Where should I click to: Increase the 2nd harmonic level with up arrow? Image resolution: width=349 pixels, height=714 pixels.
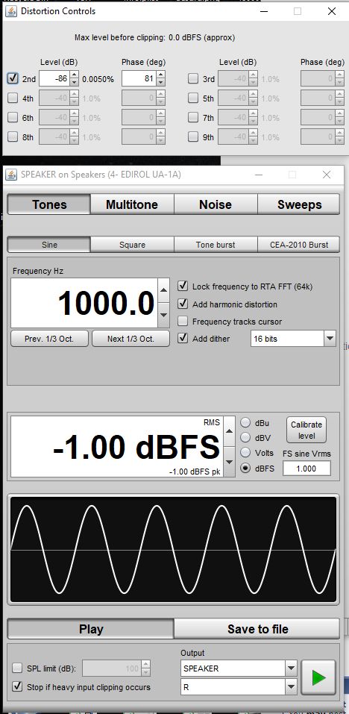pos(74,75)
